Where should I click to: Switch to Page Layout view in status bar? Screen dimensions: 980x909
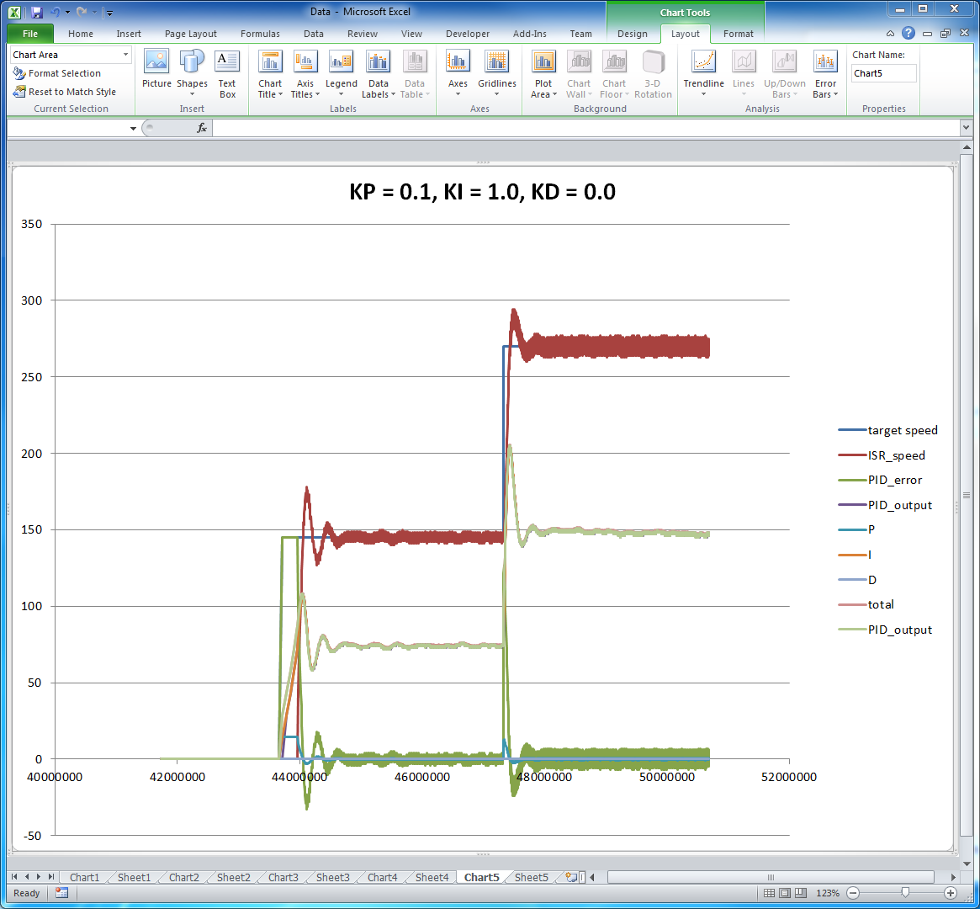point(784,893)
